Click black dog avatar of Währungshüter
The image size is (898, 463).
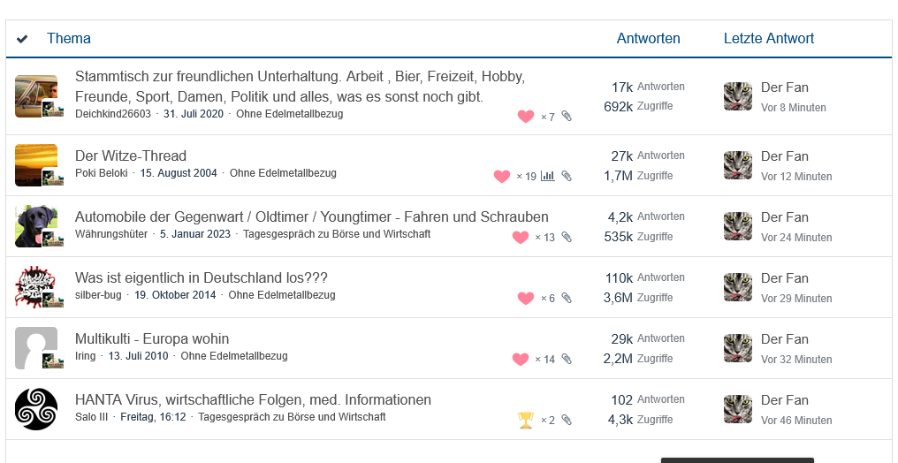[x=36, y=226]
